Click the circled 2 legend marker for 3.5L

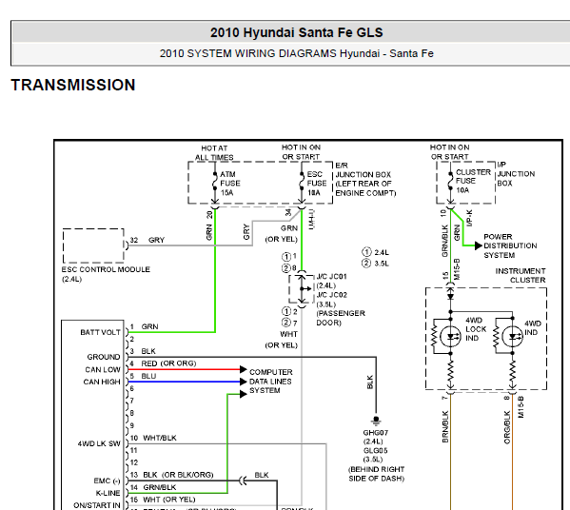point(366,263)
